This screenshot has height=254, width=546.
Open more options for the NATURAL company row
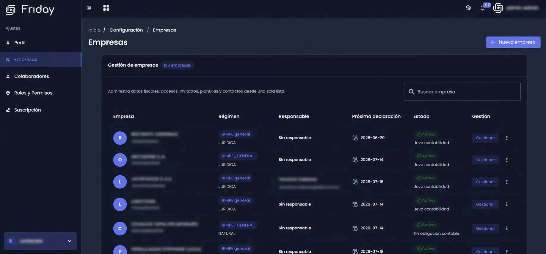point(507,228)
